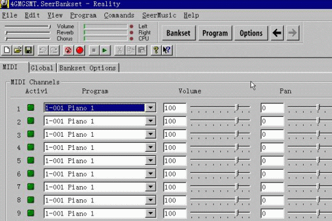Open the File menu

[x=10, y=15]
